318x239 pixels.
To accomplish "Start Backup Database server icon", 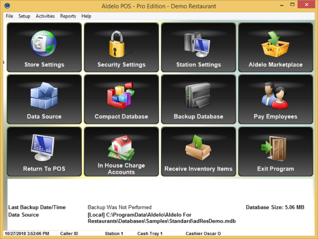I will (x=198, y=96).
